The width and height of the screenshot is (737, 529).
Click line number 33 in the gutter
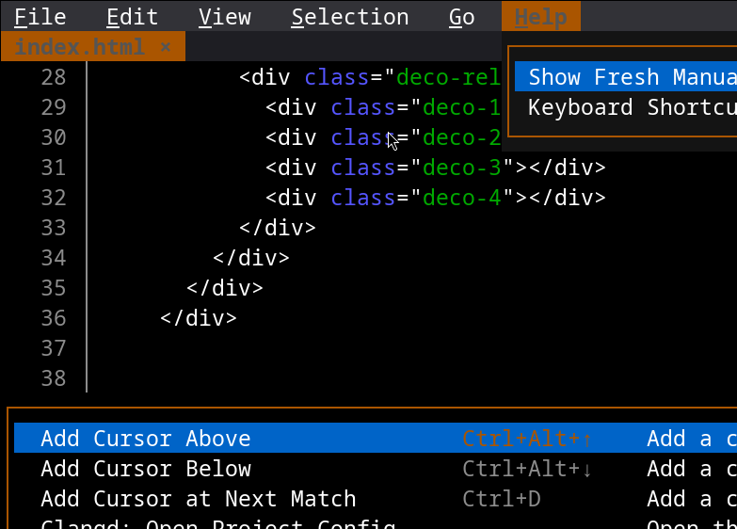coord(54,228)
